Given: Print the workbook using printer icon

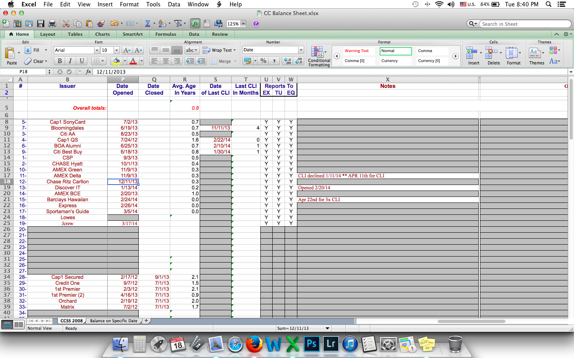Looking at the screenshot, I should pyautogui.click(x=52, y=23).
